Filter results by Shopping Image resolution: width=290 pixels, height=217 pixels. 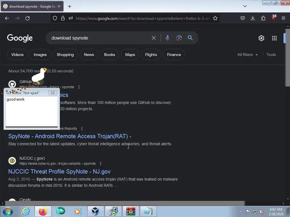65,55
